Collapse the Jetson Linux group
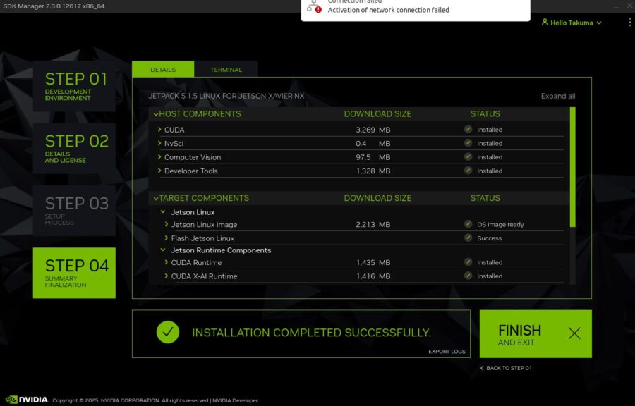Image resolution: width=635 pixels, height=406 pixels. pyautogui.click(x=163, y=212)
